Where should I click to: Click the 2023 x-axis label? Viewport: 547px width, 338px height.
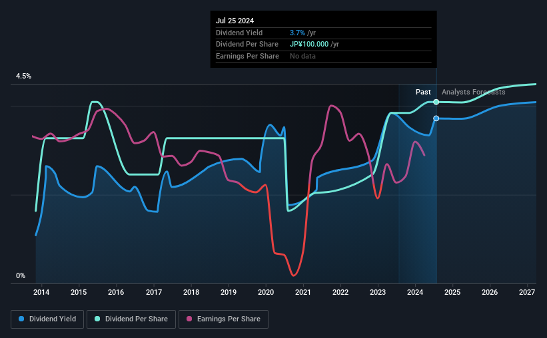[x=378, y=292]
